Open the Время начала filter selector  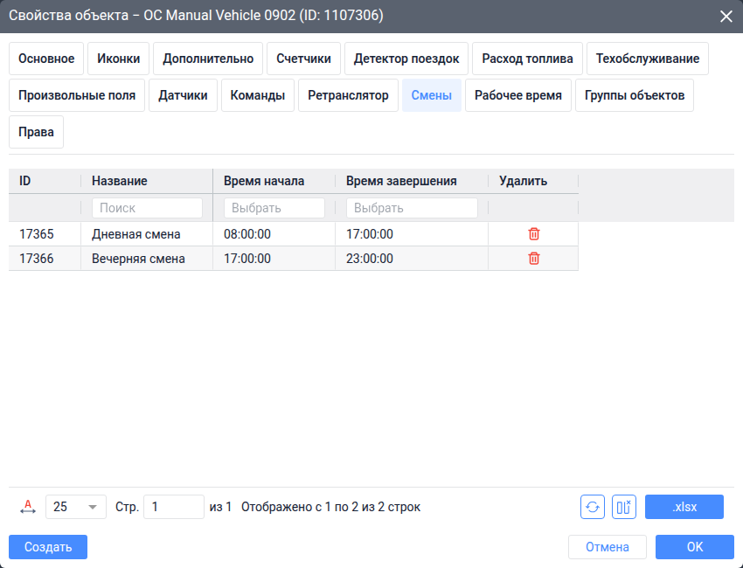click(x=274, y=208)
